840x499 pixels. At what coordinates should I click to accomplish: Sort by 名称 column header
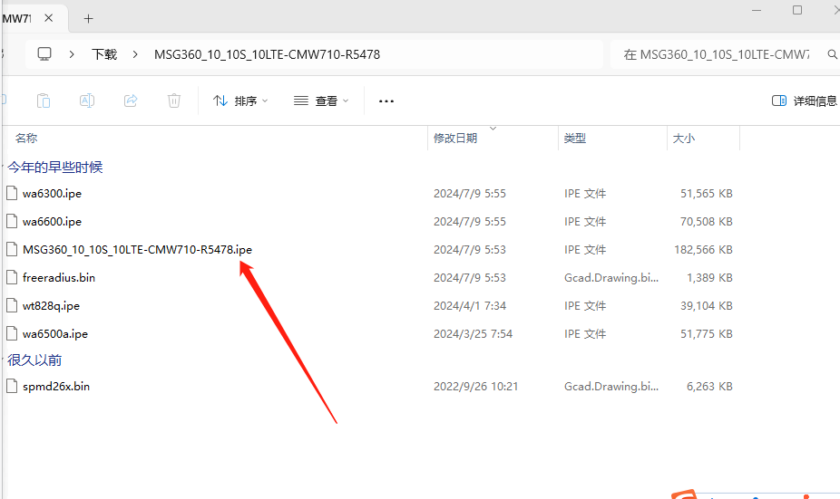pyautogui.click(x=26, y=138)
